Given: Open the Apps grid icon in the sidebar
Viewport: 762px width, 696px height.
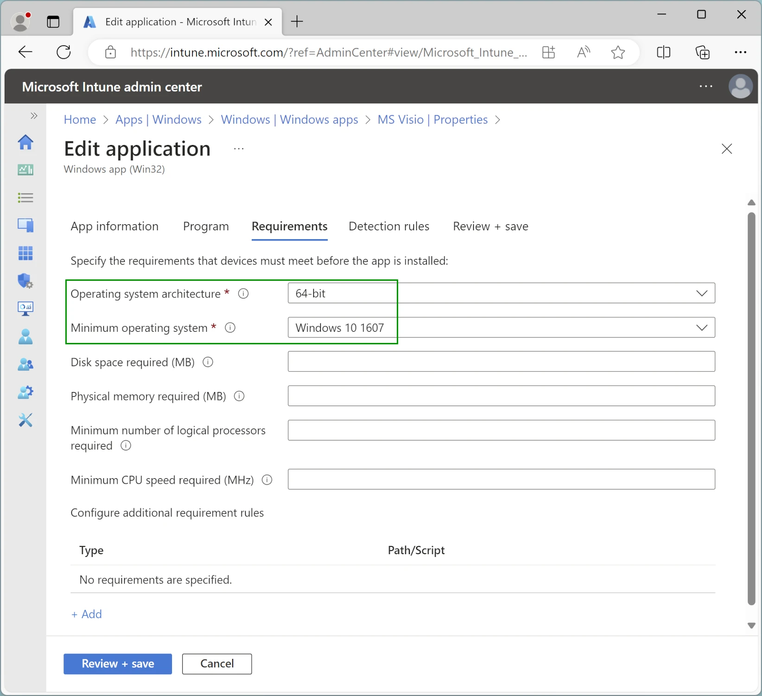Looking at the screenshot, I should (x=25, y=253).
